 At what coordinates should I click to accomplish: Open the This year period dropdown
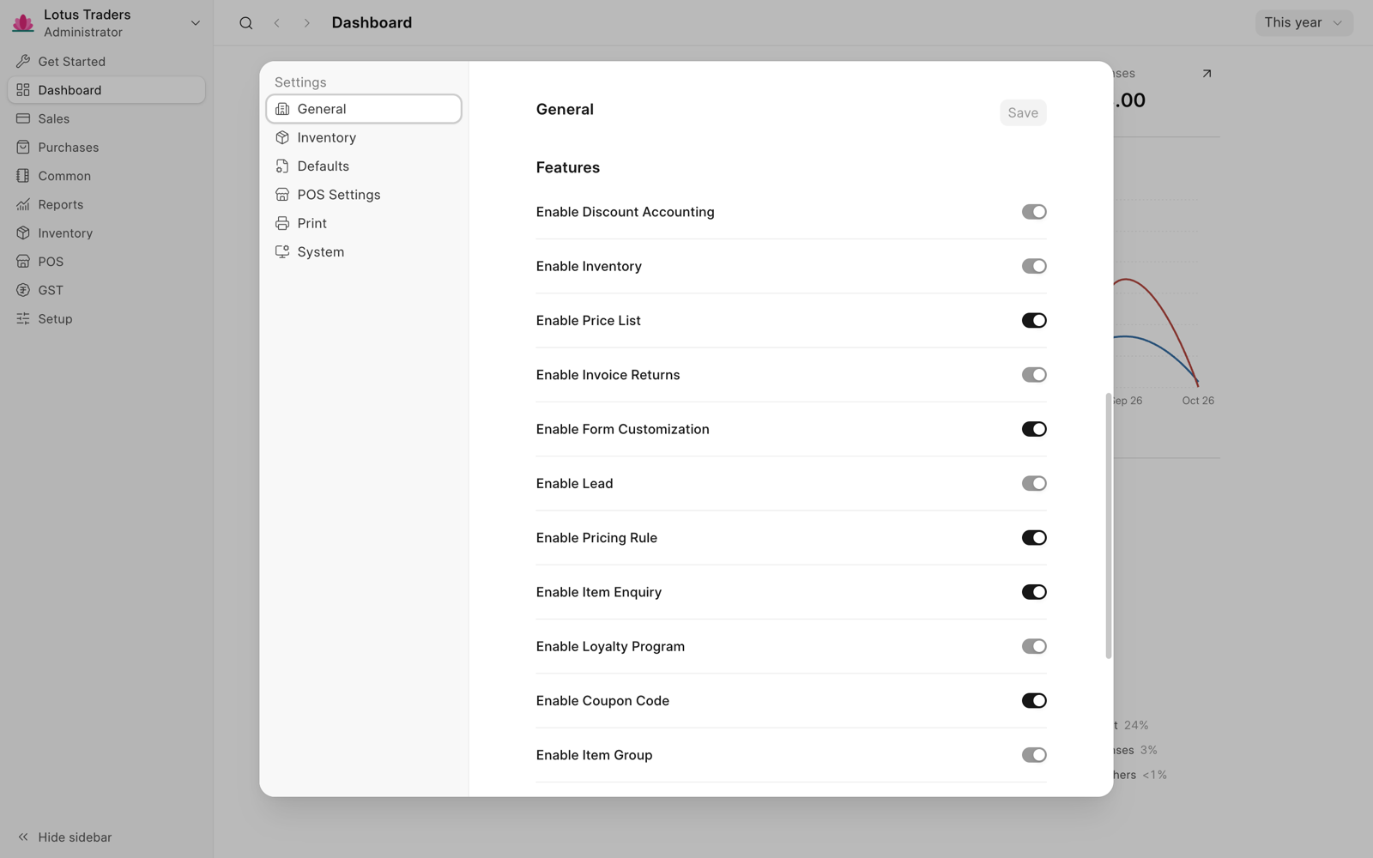pyautogui.click(x=1303, y=23)
